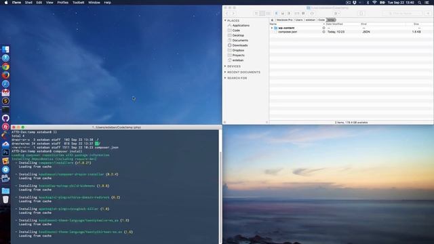Open the blue folder stack in dock
The height and width of the screenshot is (244, 434).
[5, 190]
